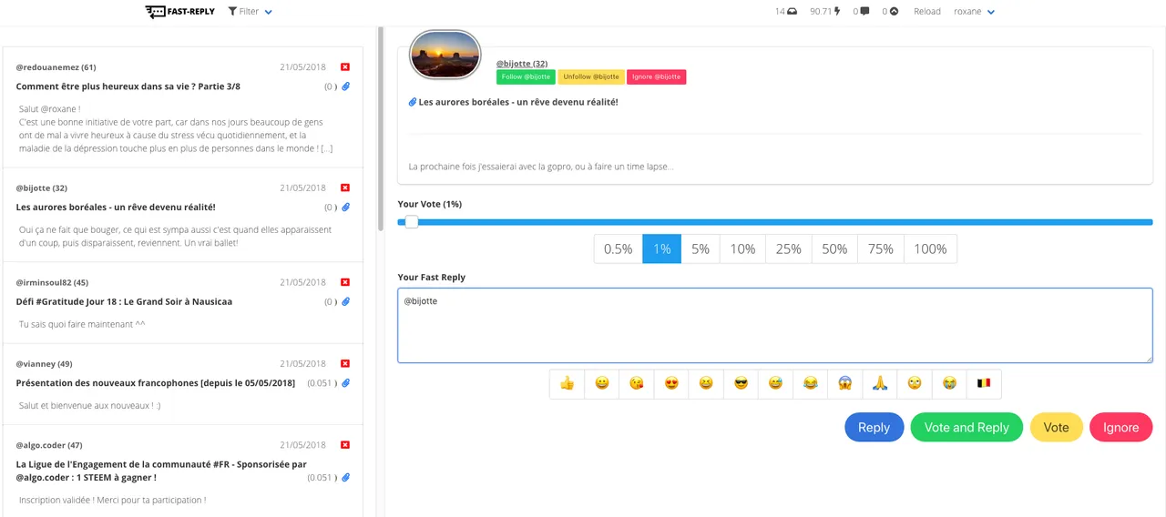Insert the heart-eyes emoji
The width and height of the screenshot is (1166, 517).
671,384
